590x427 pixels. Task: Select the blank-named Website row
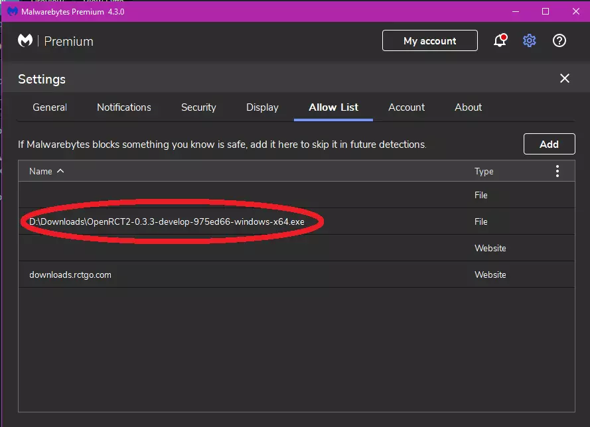pos(297,248)
